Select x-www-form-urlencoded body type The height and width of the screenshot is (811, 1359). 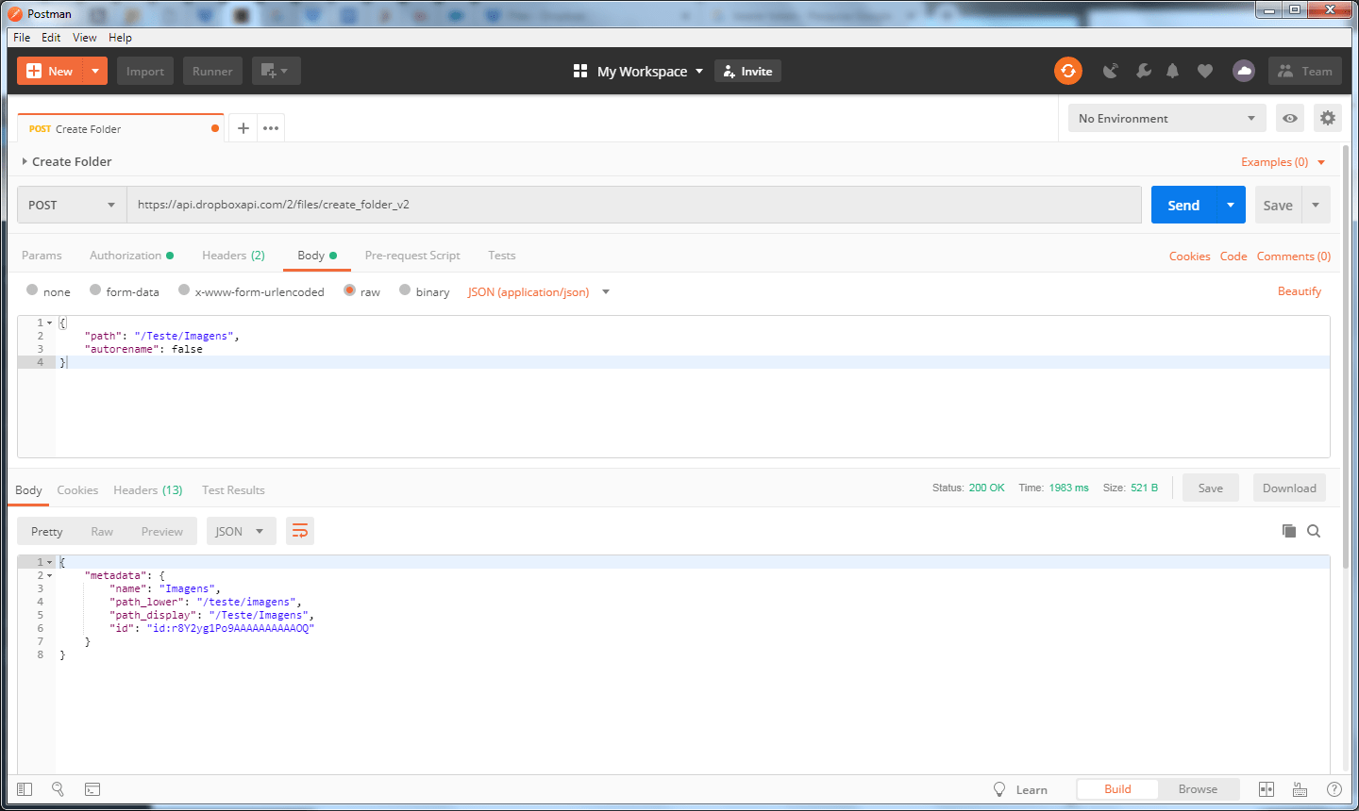[x=184, y=290]
